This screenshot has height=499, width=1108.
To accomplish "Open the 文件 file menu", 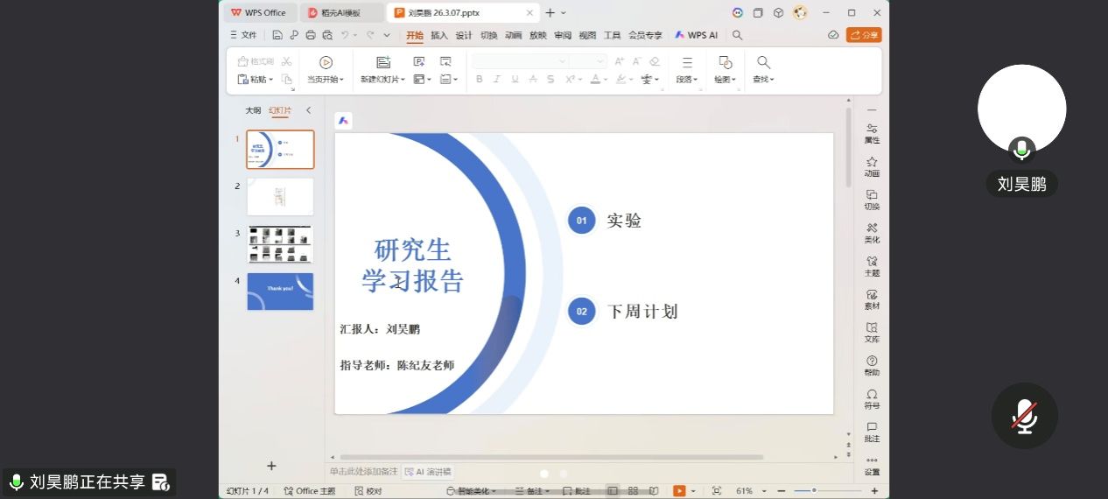I will click(244, 35).
